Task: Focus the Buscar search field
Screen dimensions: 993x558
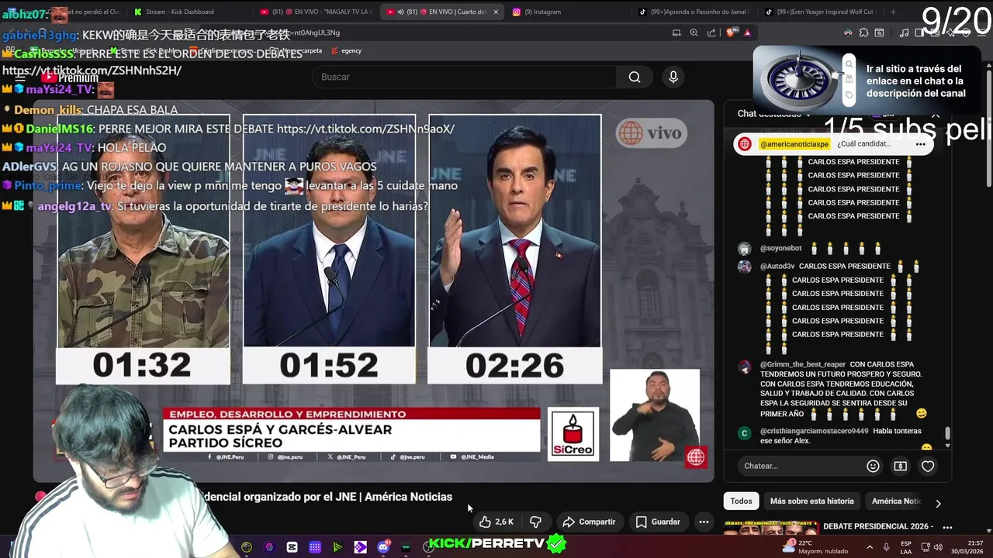Action: (465, 77)
